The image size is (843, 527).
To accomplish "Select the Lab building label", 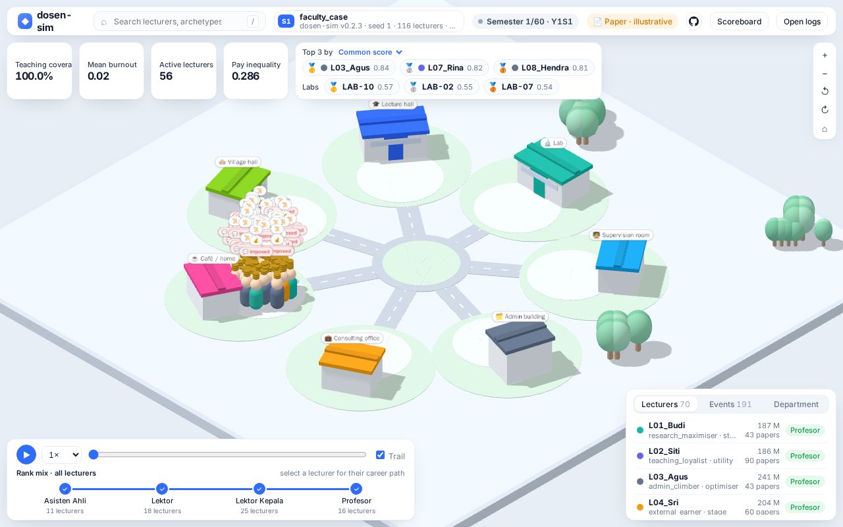I will point(553,143).
